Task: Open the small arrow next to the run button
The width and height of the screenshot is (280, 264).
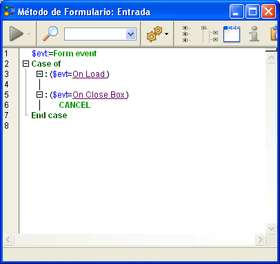Action: click(29, 34)
